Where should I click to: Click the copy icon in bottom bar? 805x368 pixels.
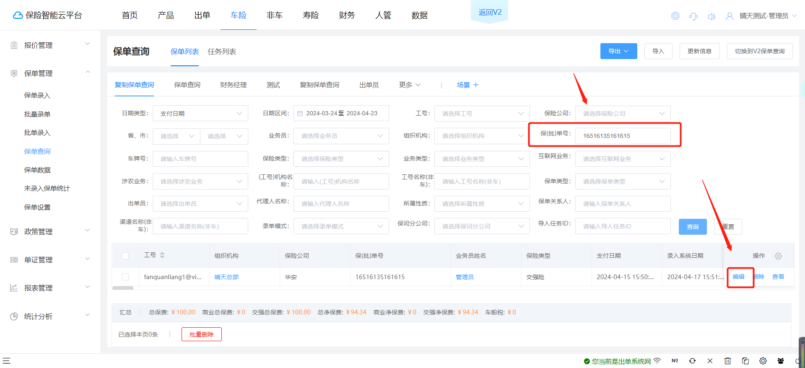coord(745,361)
